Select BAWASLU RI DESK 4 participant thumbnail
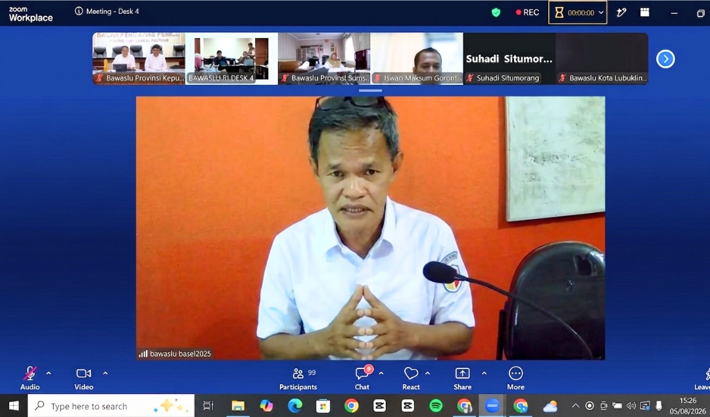 point(231,59)
